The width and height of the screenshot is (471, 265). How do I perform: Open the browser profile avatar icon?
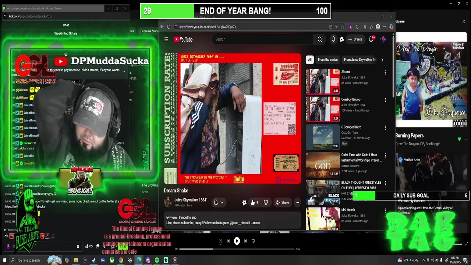tap(378, 27)
